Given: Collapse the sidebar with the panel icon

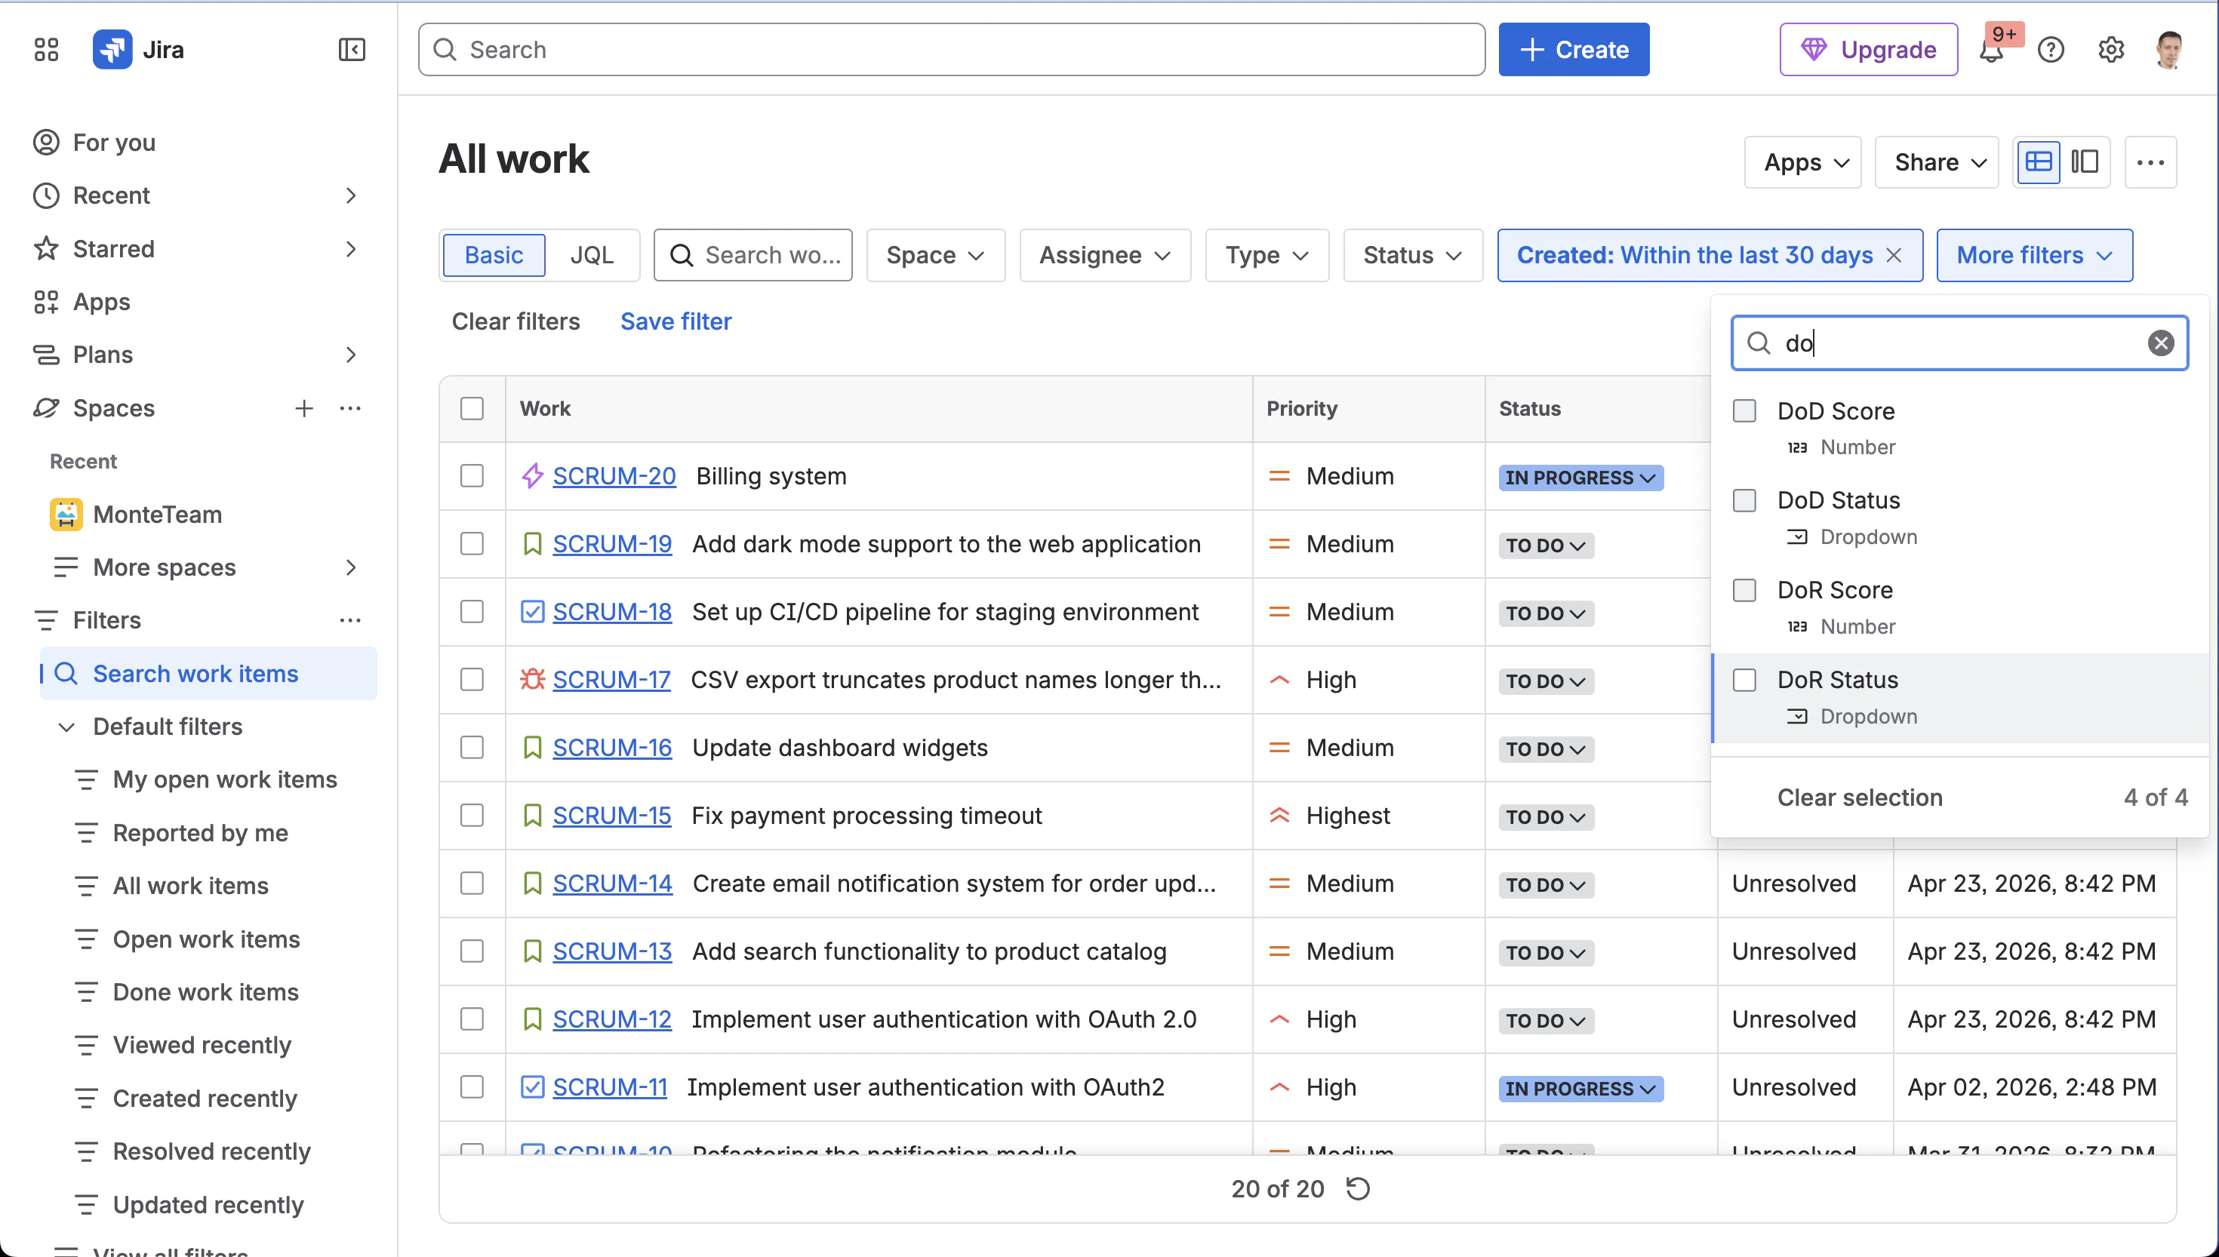Looking at the screenshot, I should (x=352, y=49).
